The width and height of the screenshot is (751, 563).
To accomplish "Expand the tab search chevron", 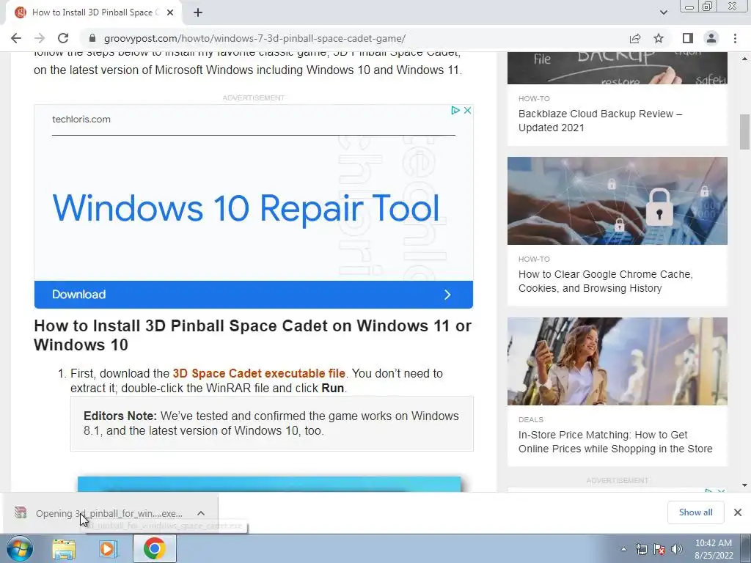I will coord(663,12).
